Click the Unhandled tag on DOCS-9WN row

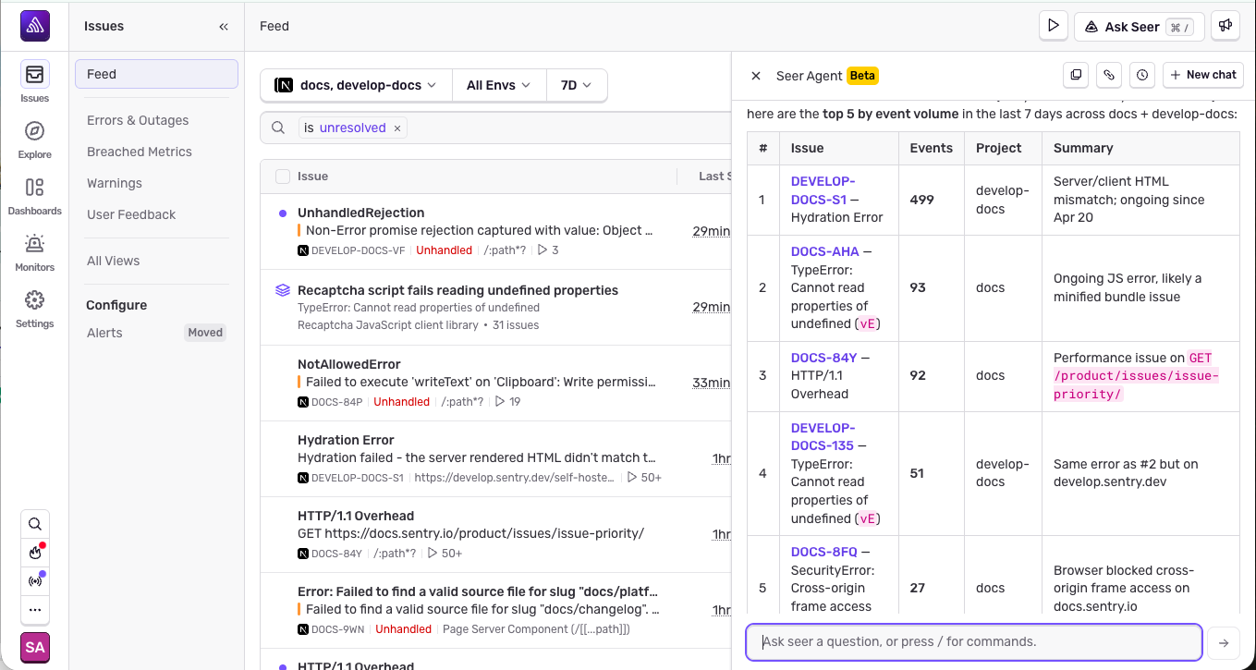pos(404,629)
